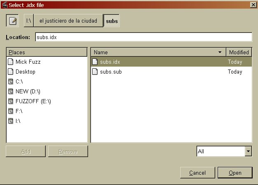Screen dimensions: 258x185
Task: Click the I:\ path breadcrumb button
Action: tap(29, 21)
